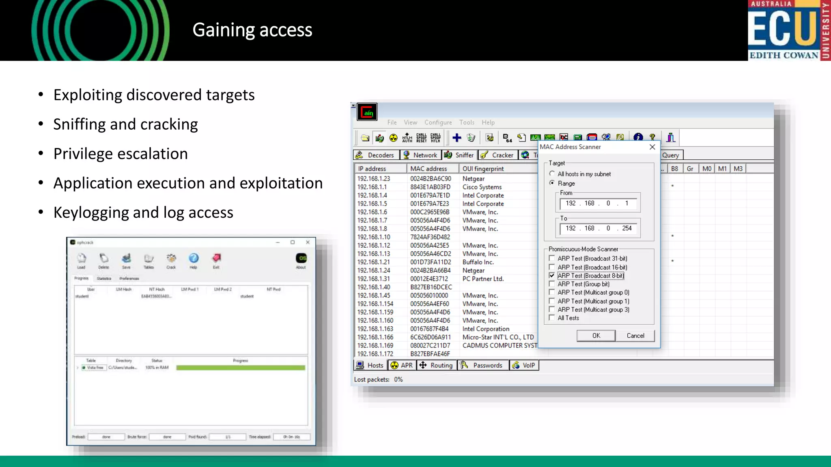
Task: Click the recycle bin remove icon
Action: (x=471, y=138)
